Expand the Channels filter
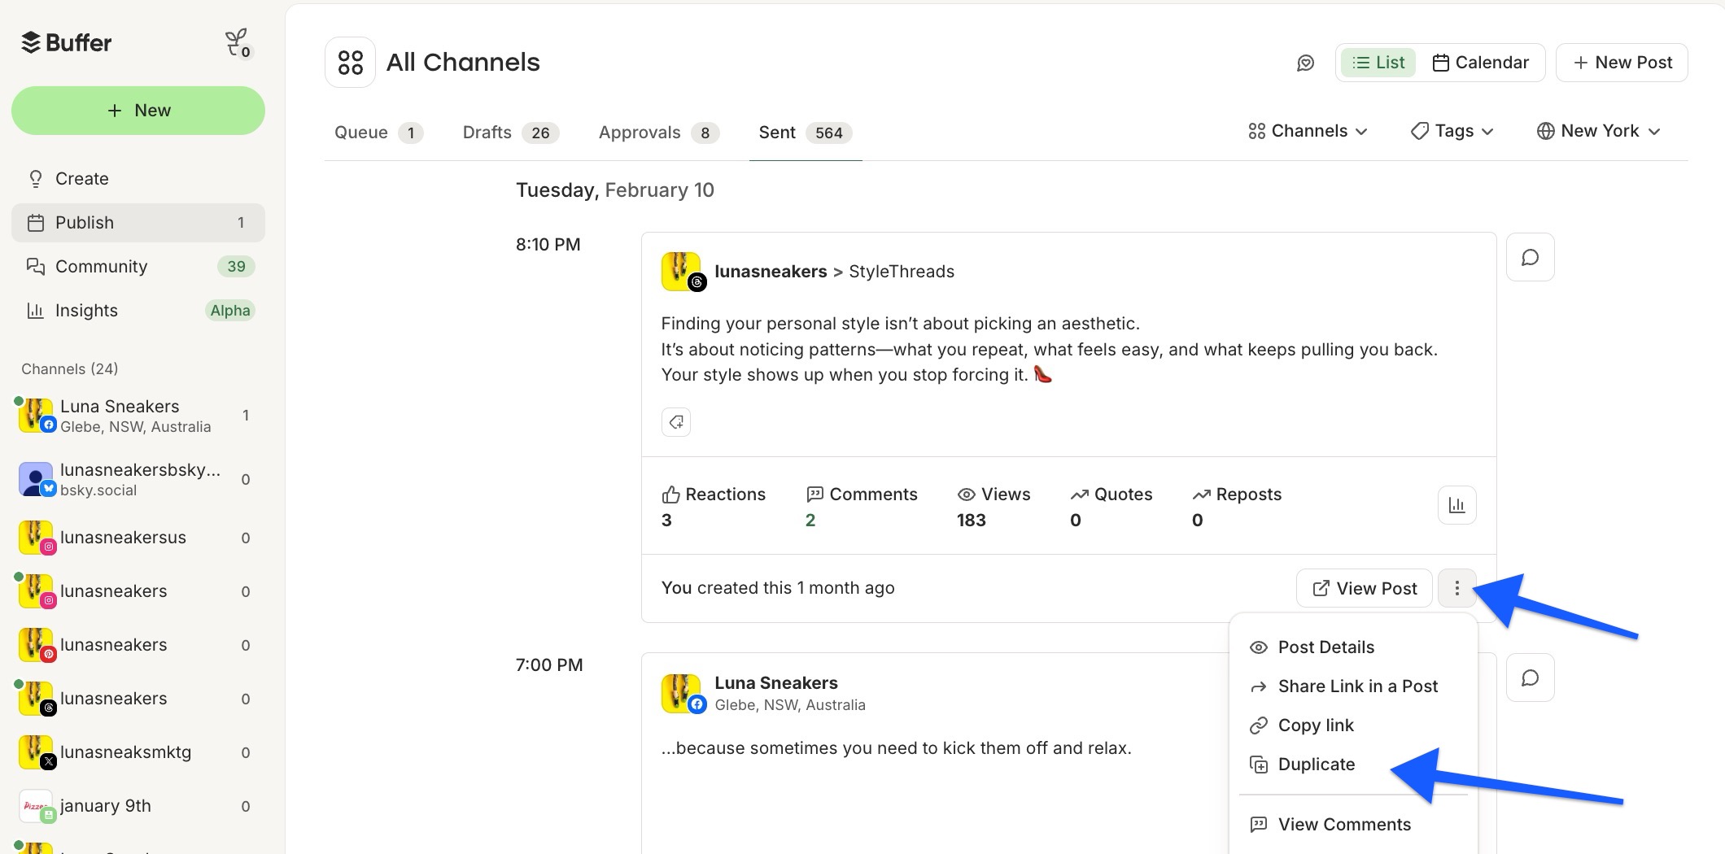The image size is (1725, 854). click(x=1307, y=130)
